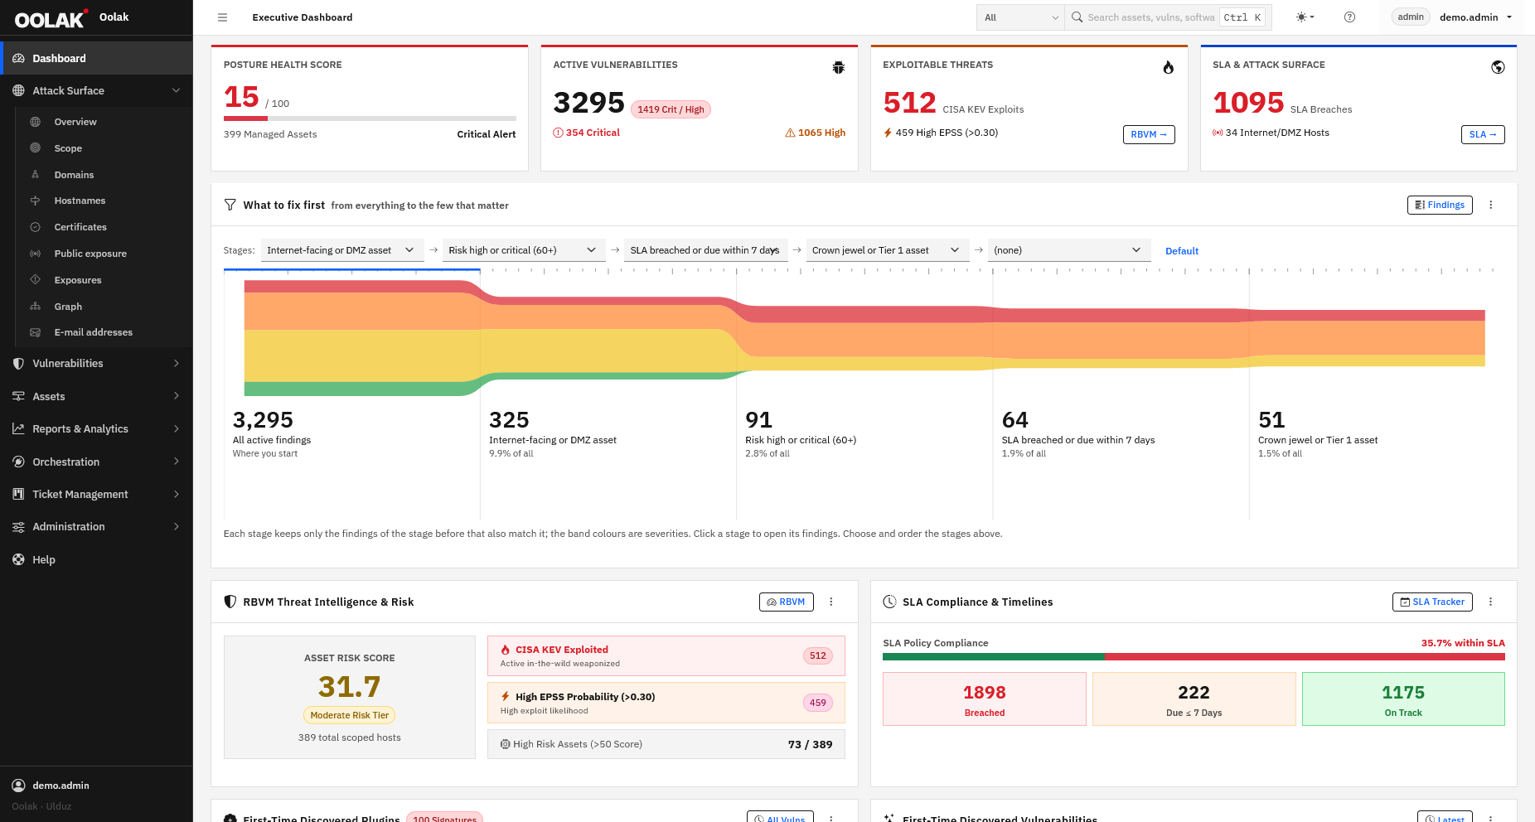This screenshot has height=822, width=1535.
Task: Open the Findings button
Action: click(1440, 205)
